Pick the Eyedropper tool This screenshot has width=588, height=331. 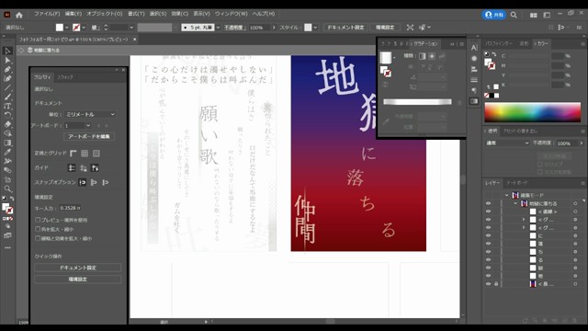[x=7, y=152]
